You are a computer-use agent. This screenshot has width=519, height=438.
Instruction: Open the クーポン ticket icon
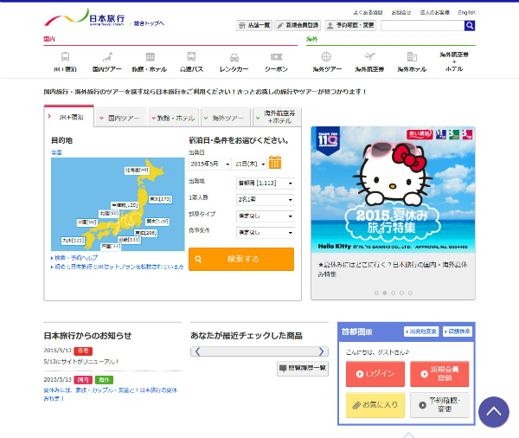point(277,57)
